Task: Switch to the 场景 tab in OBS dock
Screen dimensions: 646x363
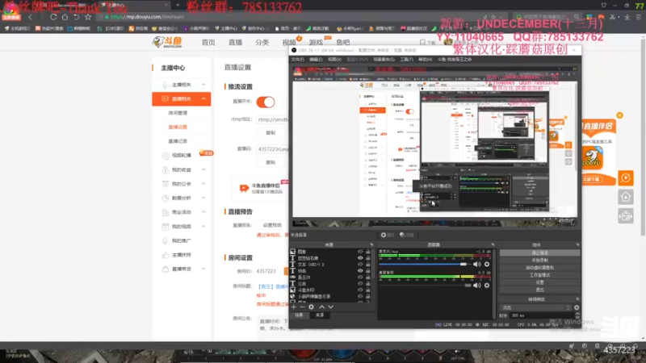Action: (x=299, y=315)
